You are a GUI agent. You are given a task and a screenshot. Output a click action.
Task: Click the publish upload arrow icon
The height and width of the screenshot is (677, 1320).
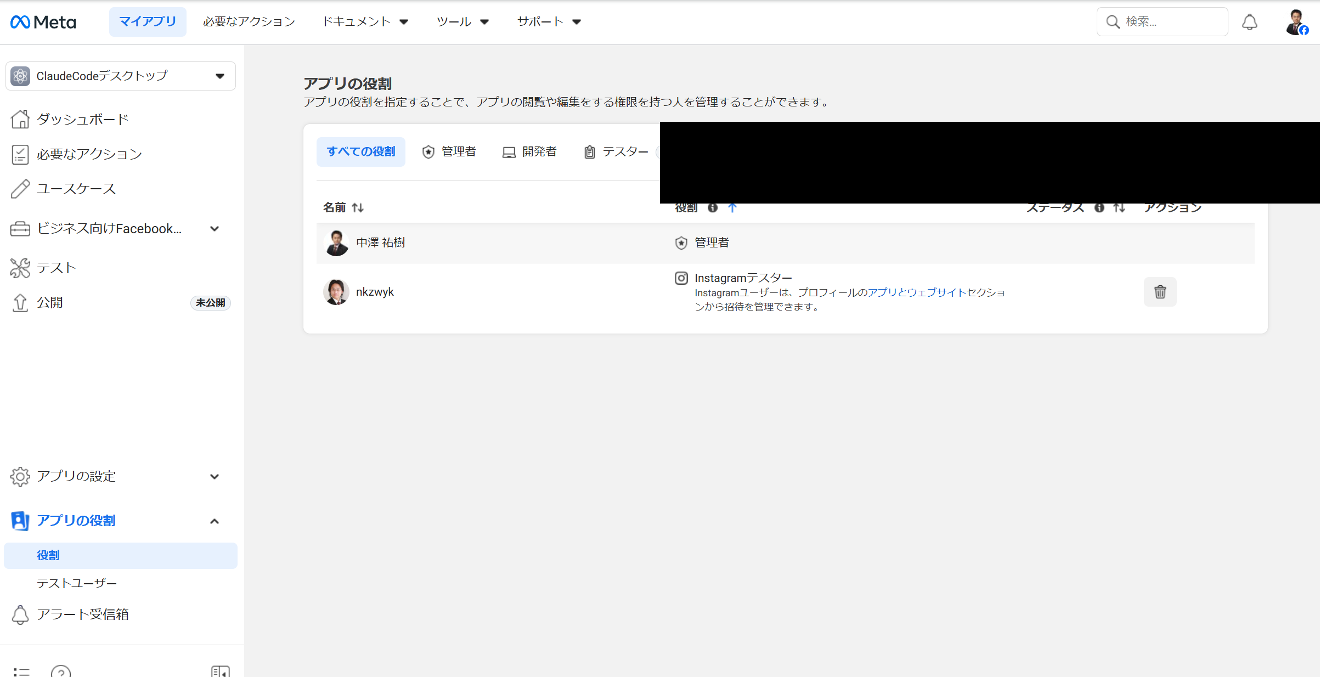[20, 302]
